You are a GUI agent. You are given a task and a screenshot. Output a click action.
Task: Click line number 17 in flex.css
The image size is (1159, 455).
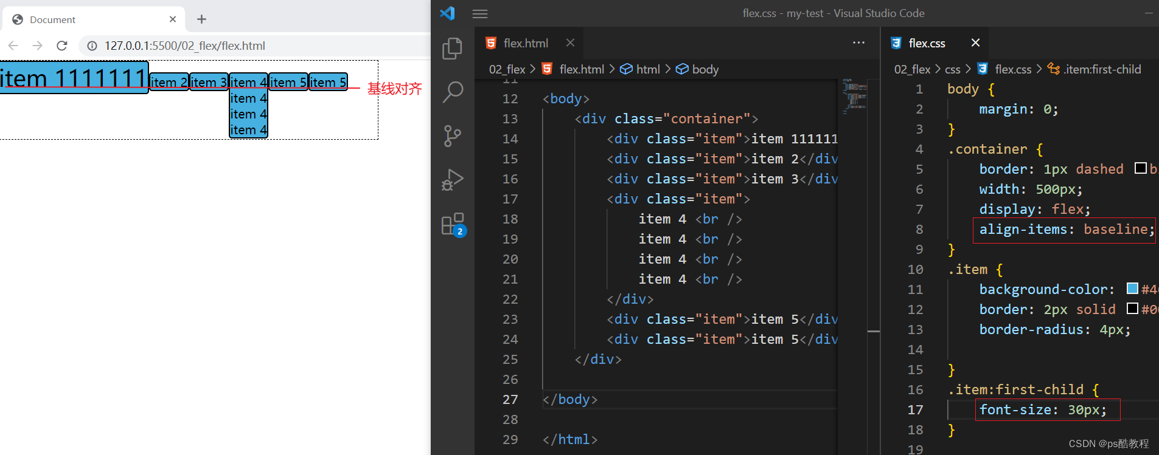point(915,409)
